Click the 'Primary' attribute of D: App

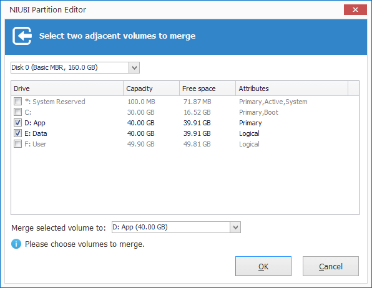(250, 123)
